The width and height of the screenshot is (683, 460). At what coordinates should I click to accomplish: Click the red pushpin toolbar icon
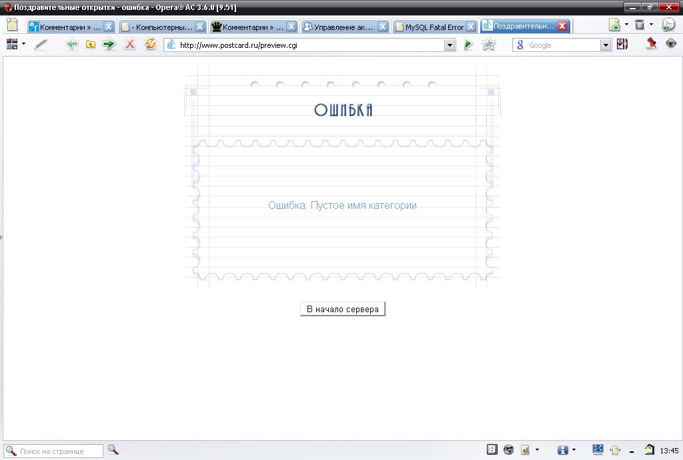(651, 43)
